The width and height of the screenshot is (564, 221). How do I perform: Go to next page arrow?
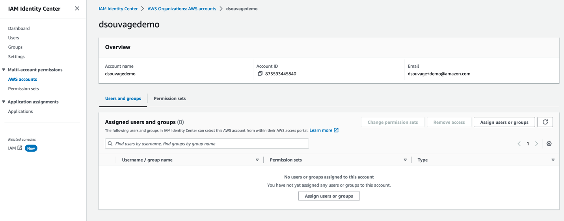tap(536, 144)
